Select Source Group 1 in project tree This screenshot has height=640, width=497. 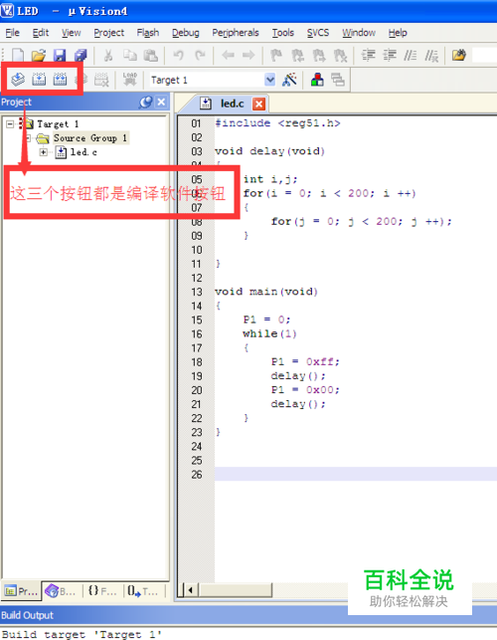coord(90,138)
